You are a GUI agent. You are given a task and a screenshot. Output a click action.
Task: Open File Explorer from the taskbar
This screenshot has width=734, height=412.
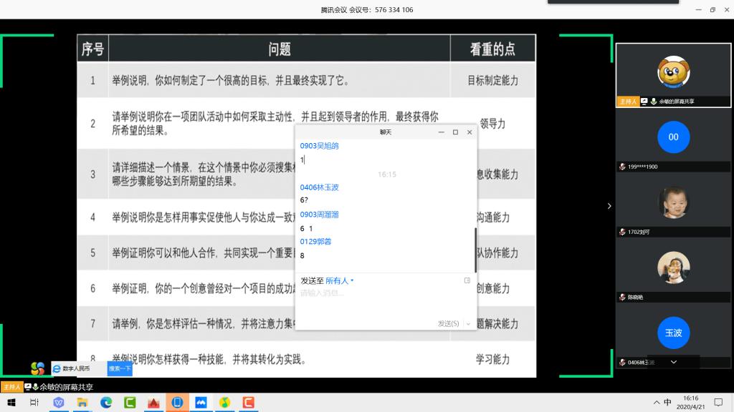[x=82, y=403]
